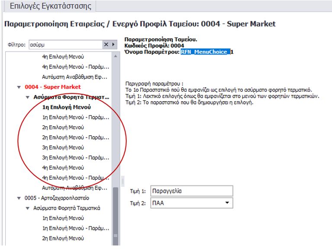Screen dimensions: 332x249
Task: Click the highlighted RFN_MenuChoice parameter name
Action: pyautogui.click(x=209, y=52)
